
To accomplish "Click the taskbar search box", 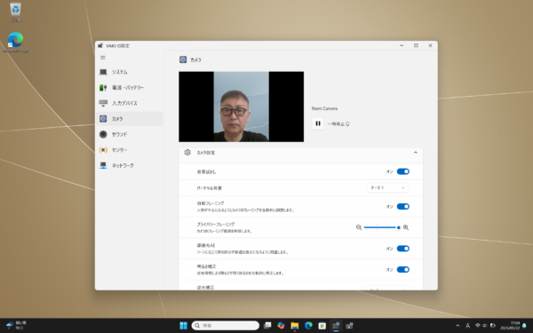I will [x=225, y=326].
